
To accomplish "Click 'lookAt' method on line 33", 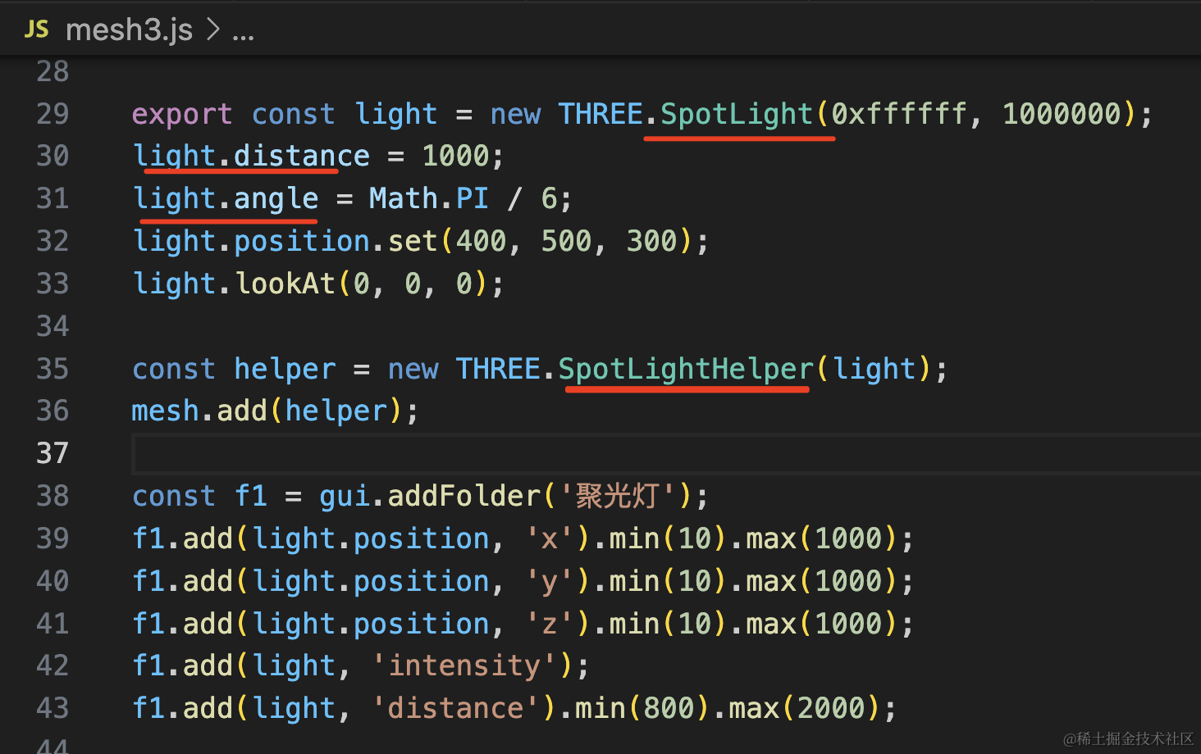I will pyautogui.click(x=285, y=284).
